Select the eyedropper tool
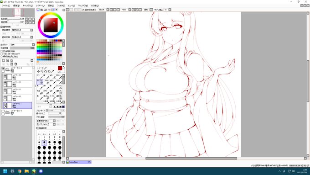The width and height of the screenshot is (310, 175). click(52, 71)
